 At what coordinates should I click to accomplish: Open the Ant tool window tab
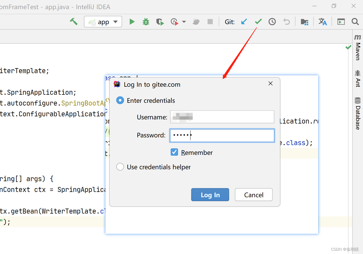[358, 79]
